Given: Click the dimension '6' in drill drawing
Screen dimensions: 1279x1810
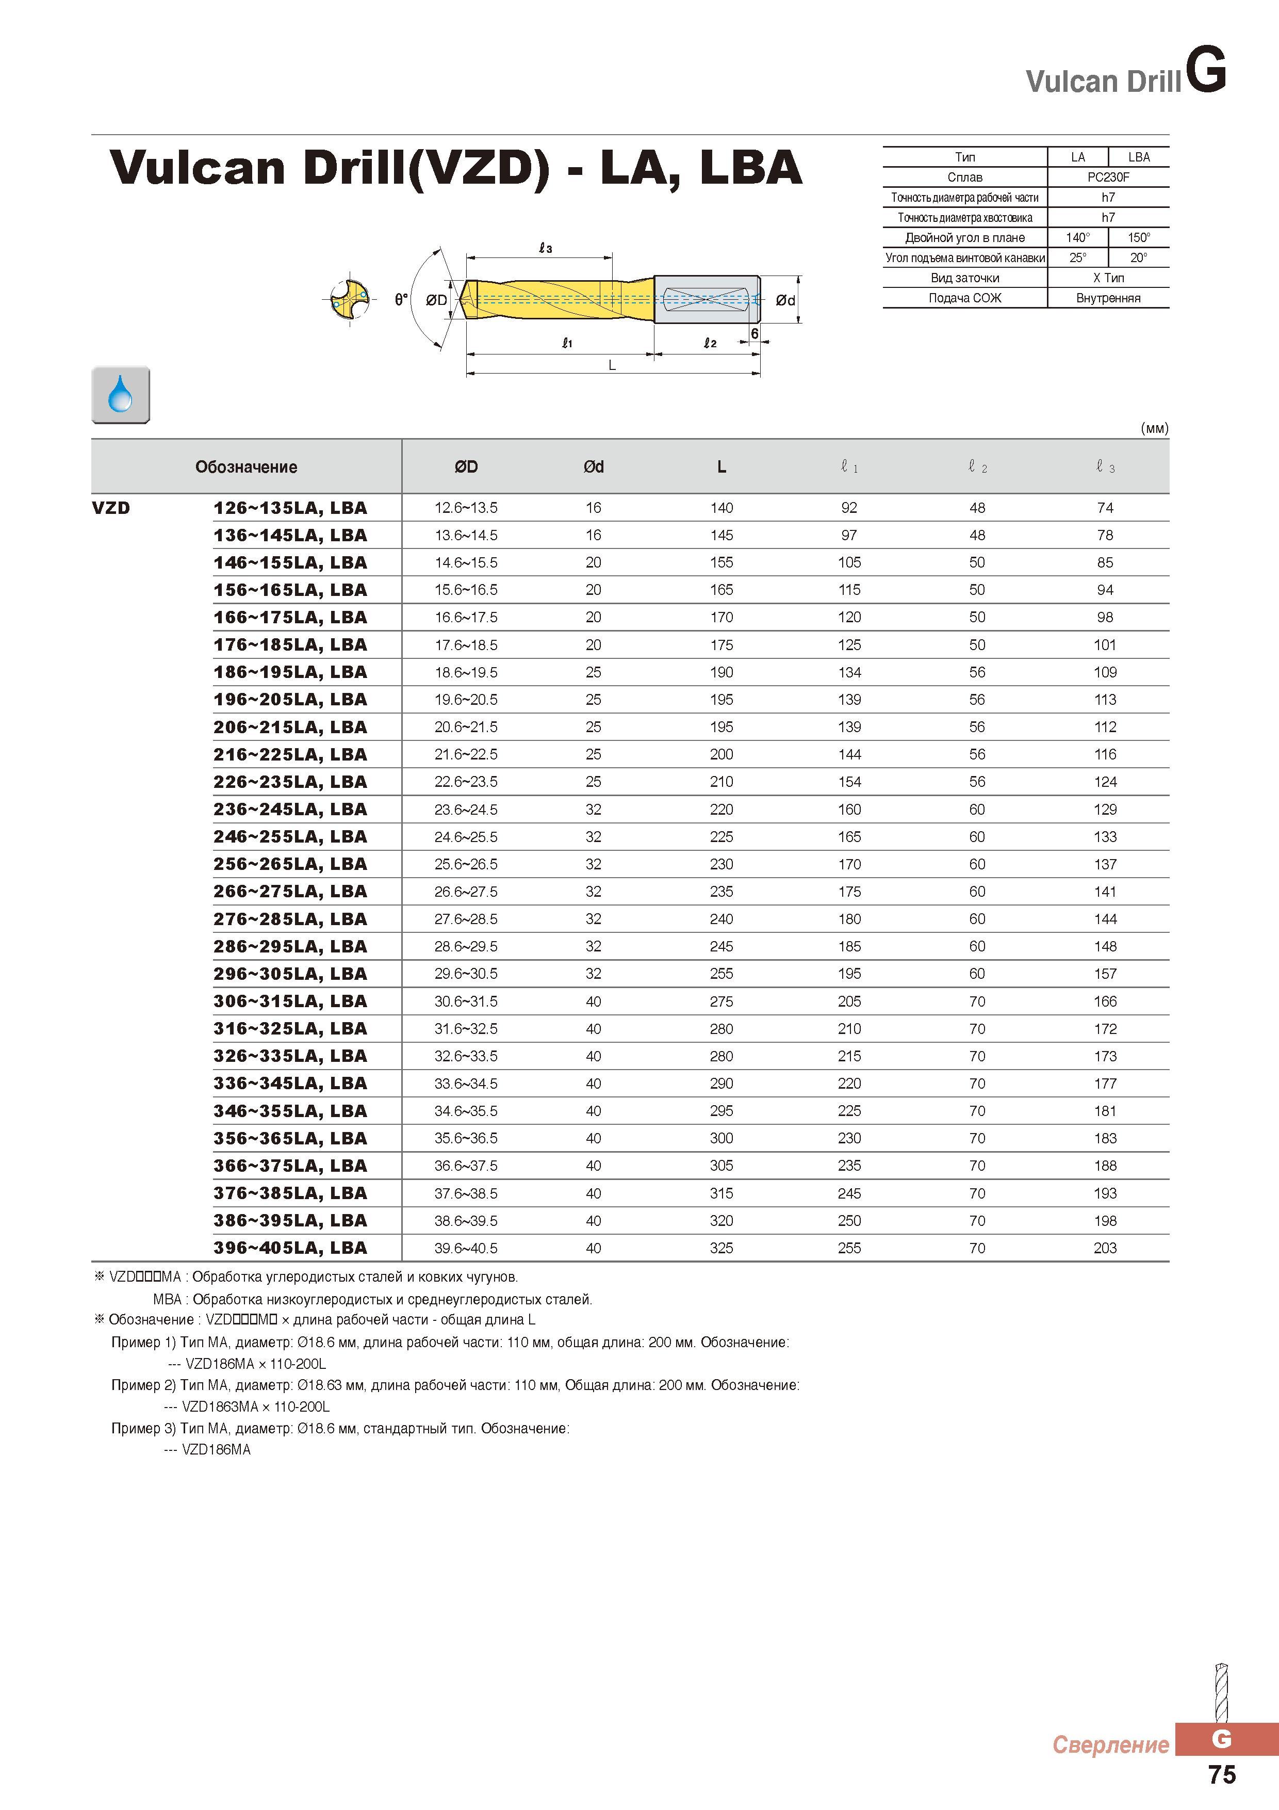Looking at the screenshot, I should 754,333.
